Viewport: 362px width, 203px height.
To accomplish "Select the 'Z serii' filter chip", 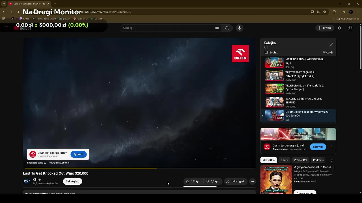I will (284, 160).
